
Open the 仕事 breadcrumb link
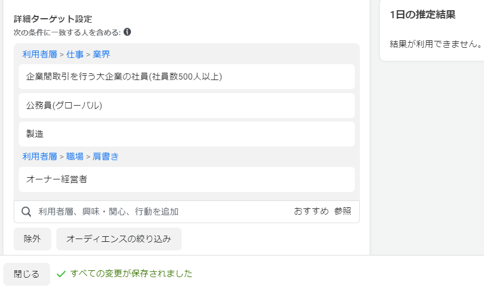(x=75, y=55)
